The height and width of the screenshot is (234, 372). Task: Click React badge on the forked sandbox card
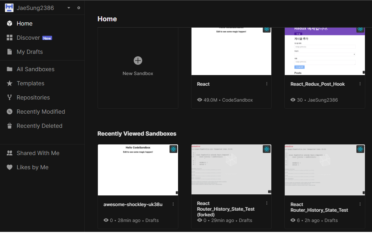[x=267, y=149]
